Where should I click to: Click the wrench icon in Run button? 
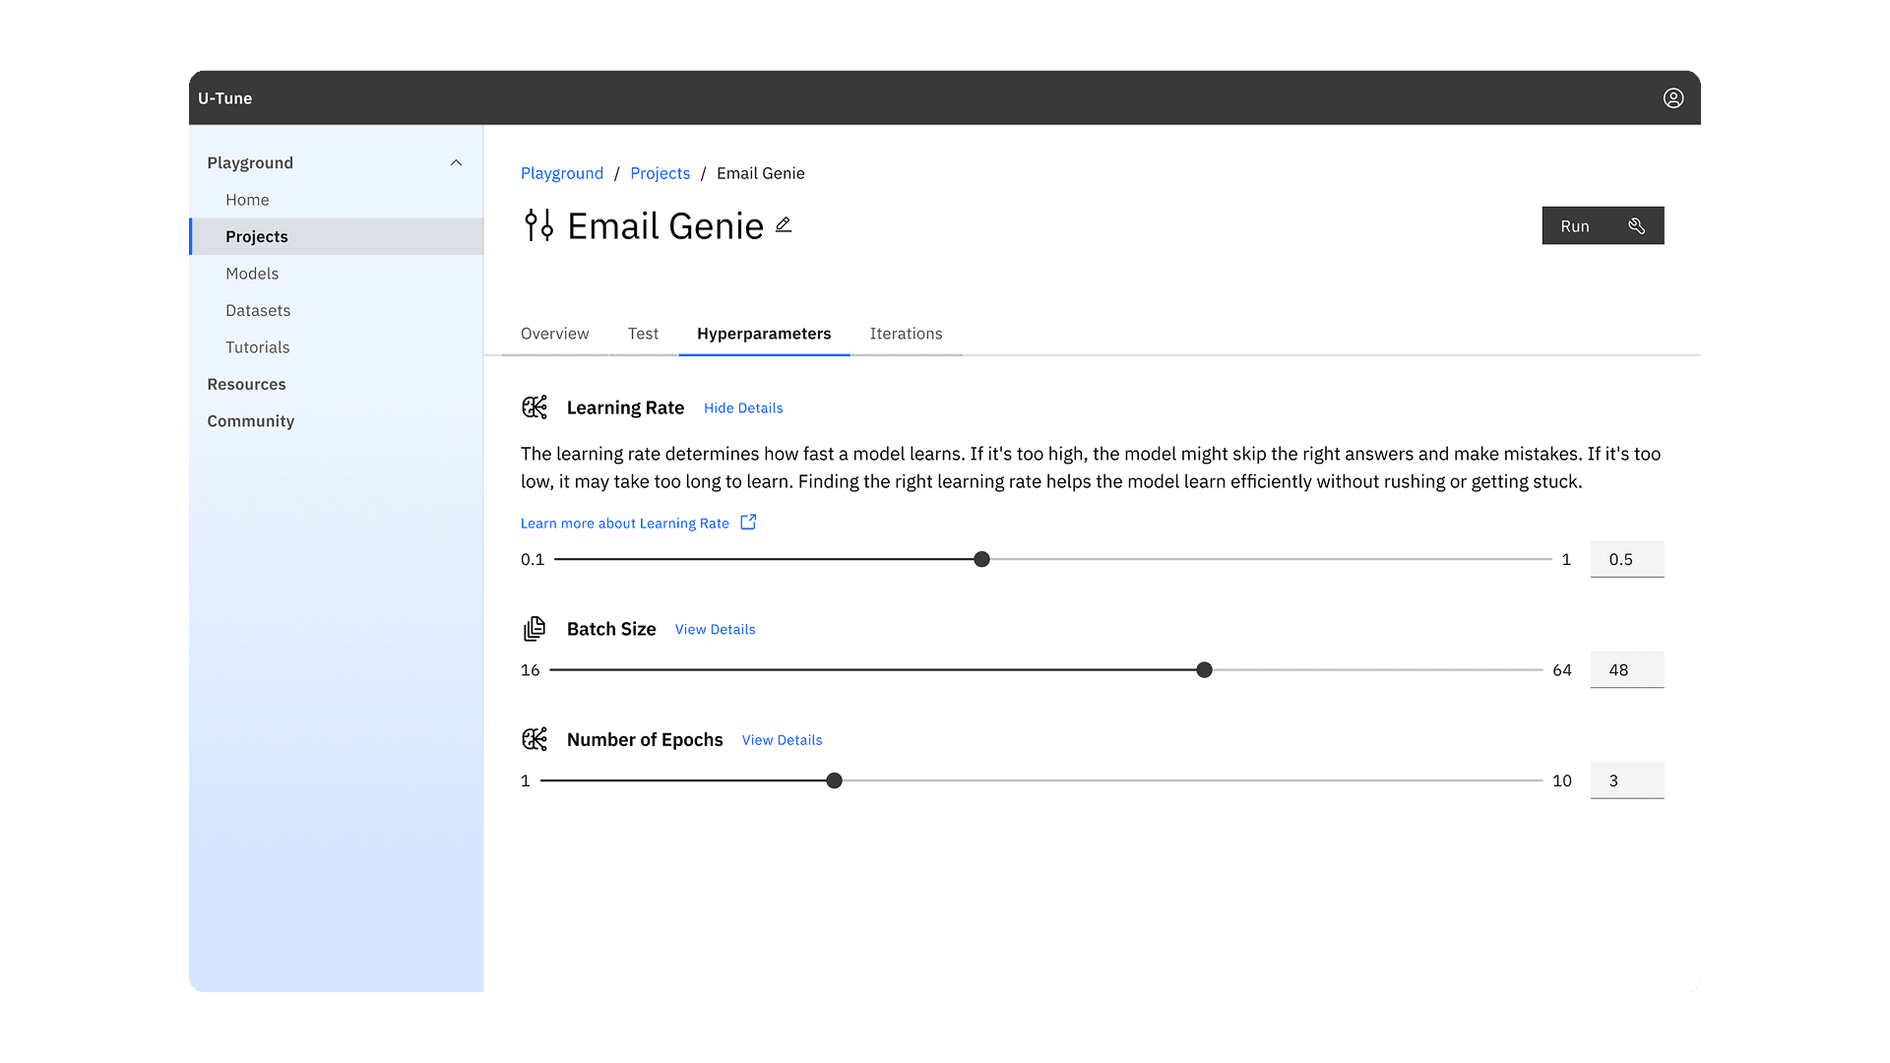pos(1636,226)
